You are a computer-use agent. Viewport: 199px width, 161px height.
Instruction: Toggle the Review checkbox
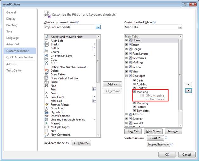130,67
